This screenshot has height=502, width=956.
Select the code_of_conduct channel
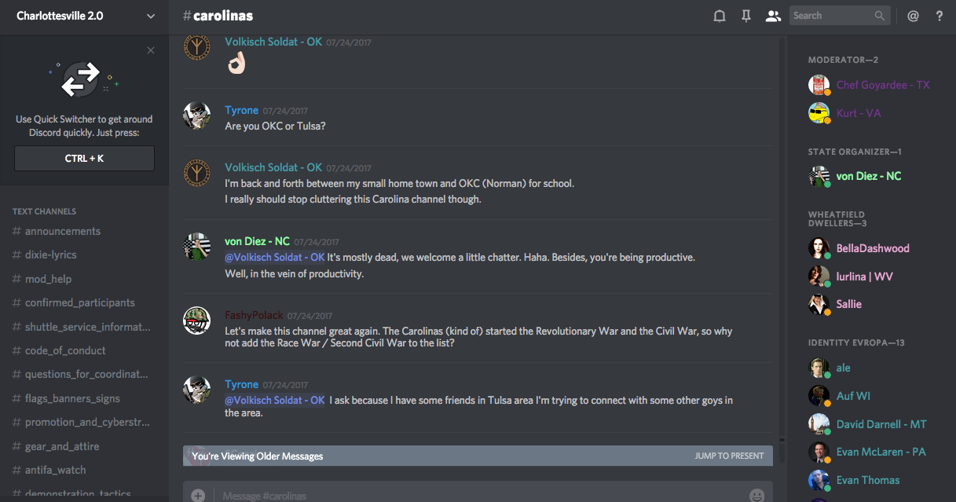(65, 350)
